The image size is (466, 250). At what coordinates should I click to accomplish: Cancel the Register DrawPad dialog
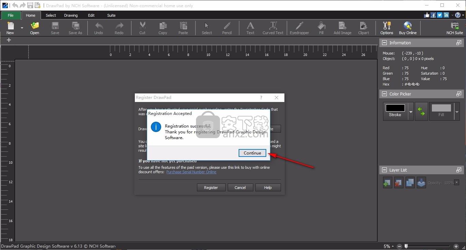point(240,187)
